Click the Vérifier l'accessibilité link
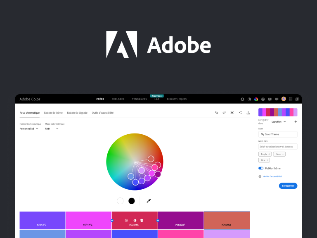The image size is (317, 238). pos(272,176)
